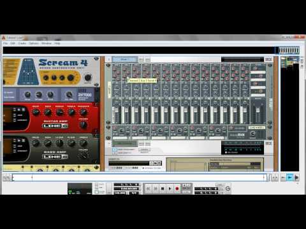Click the transport Rewind button
Screen dimensions: 306x229
(148, 188)
